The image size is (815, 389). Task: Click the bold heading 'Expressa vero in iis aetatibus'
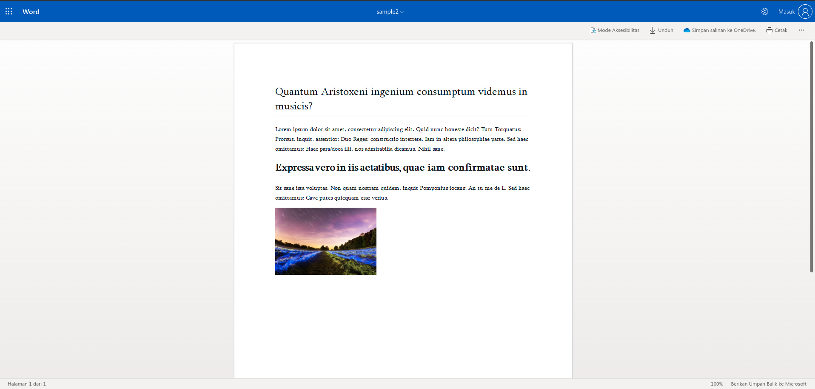[403, 167]
